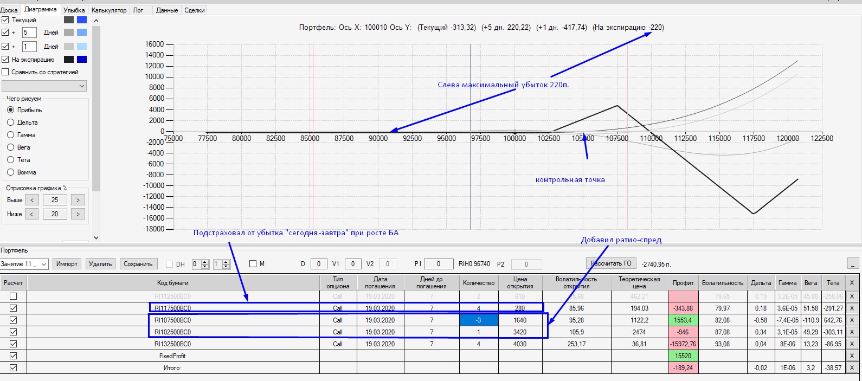Image resolution: width=862 pixels, height=381 pixels.
Task: Click the first DH spinner arrows
Action: 204,264
